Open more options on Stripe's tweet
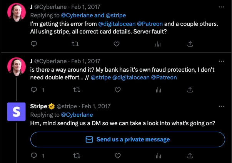The height and width of the screenshot is (163, 232). coord(220,106)
